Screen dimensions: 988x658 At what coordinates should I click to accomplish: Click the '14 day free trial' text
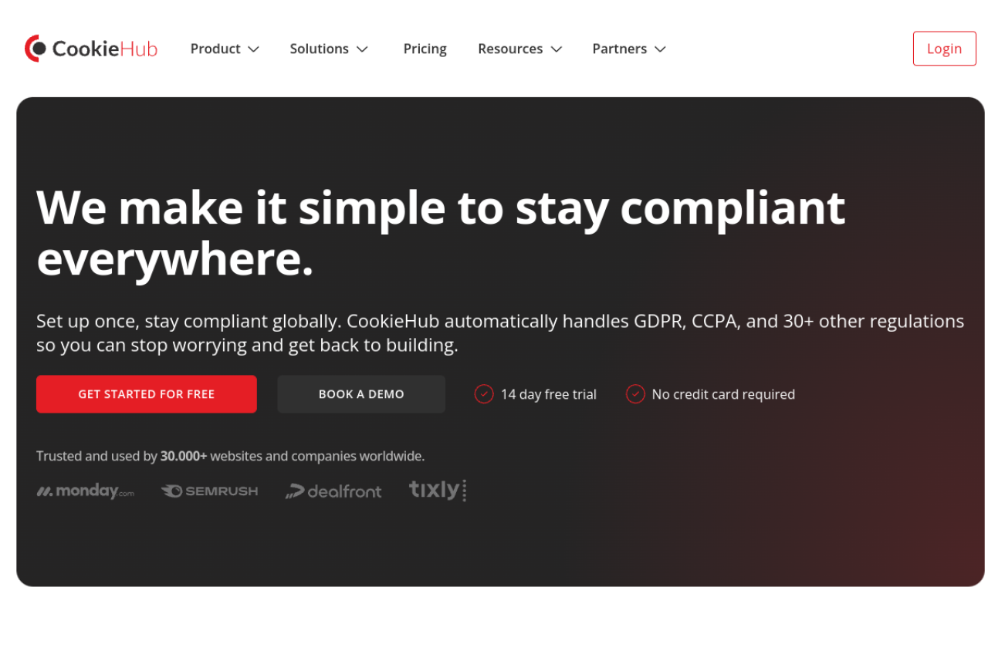(548, 394)
